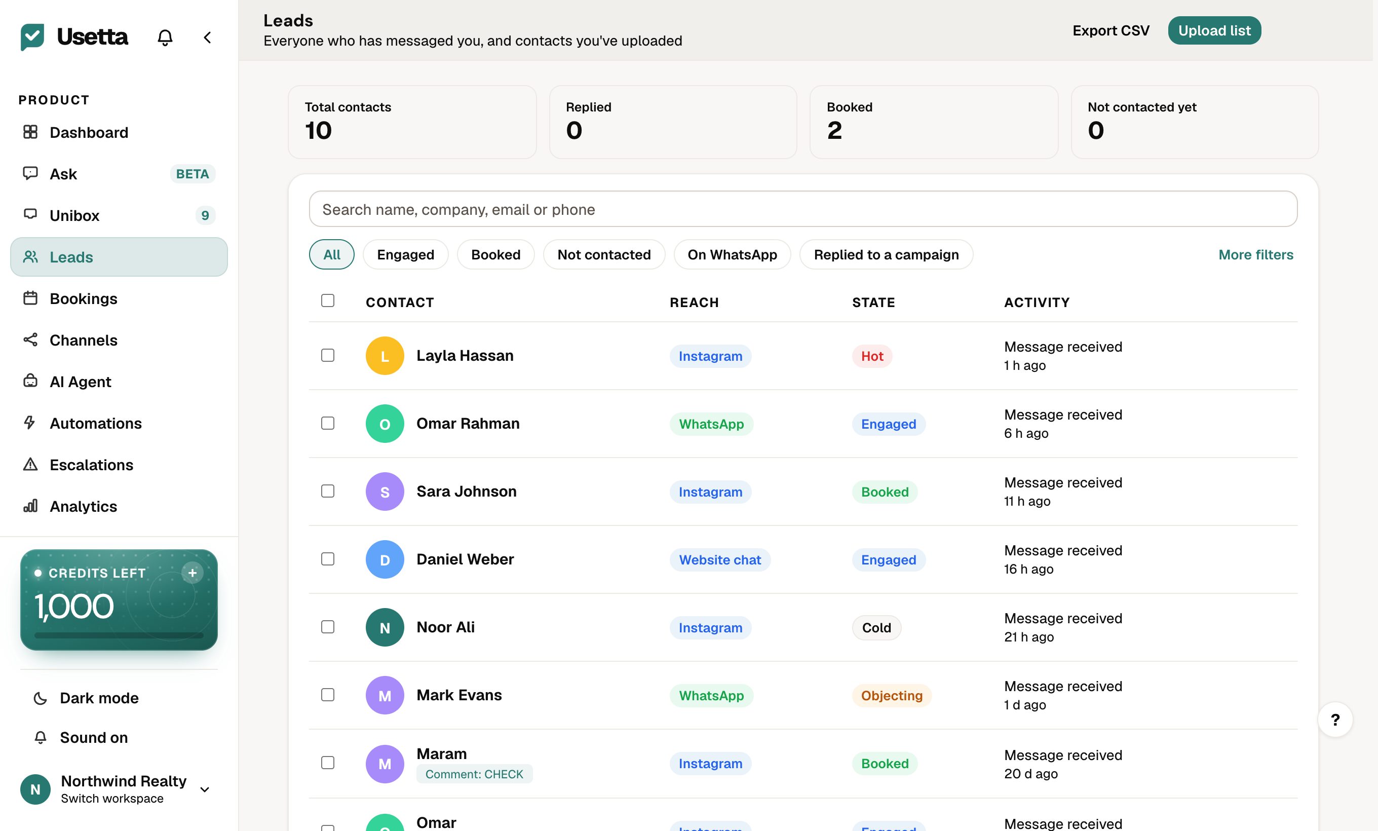
Task: Select the Mark Evans checkbox
Action: 328,695
